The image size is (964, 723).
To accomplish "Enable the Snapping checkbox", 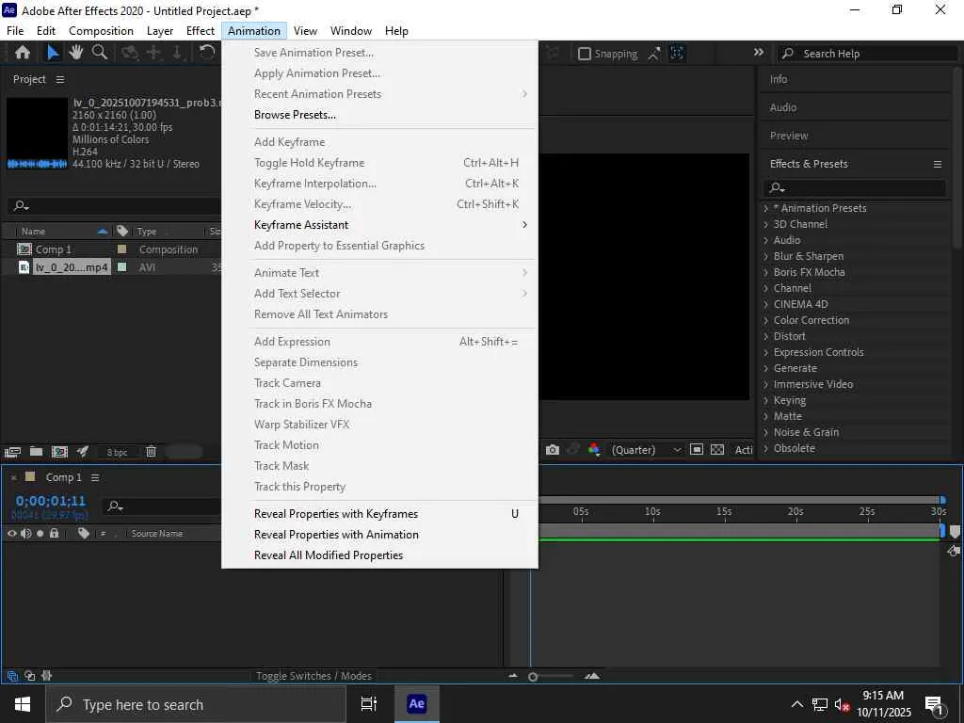I will tap(585, 54).
